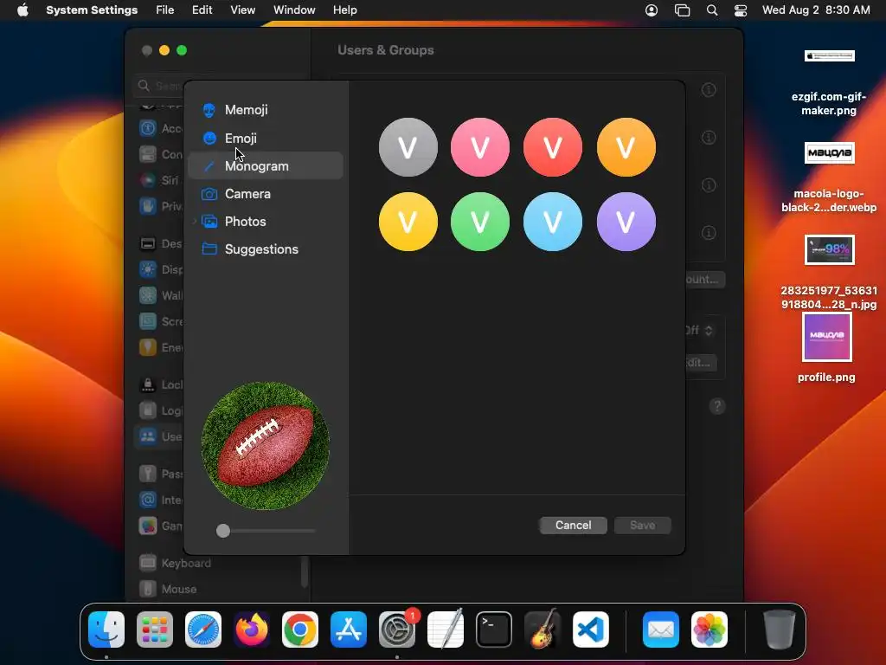Screen dimensions: 886x665
Task: Open the Window menu
Action: pos(294,10)
